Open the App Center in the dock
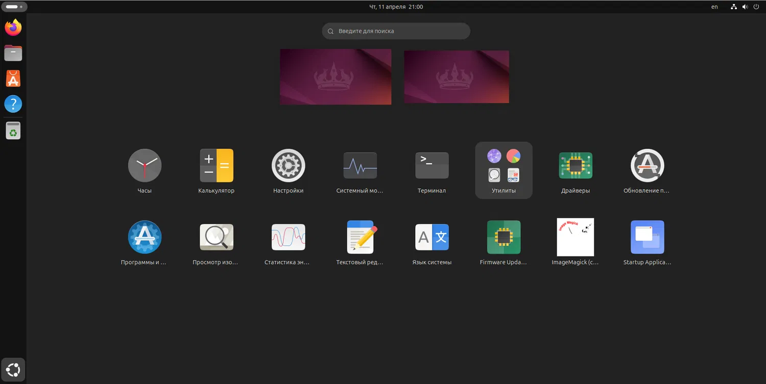766x384 pixels. coord(13,79)
